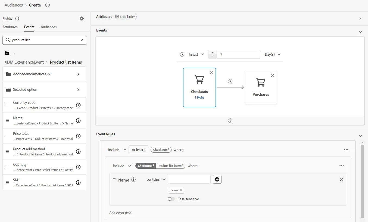Open help icon next to Create
Screen dimensions: 368x222
point(48,5)
